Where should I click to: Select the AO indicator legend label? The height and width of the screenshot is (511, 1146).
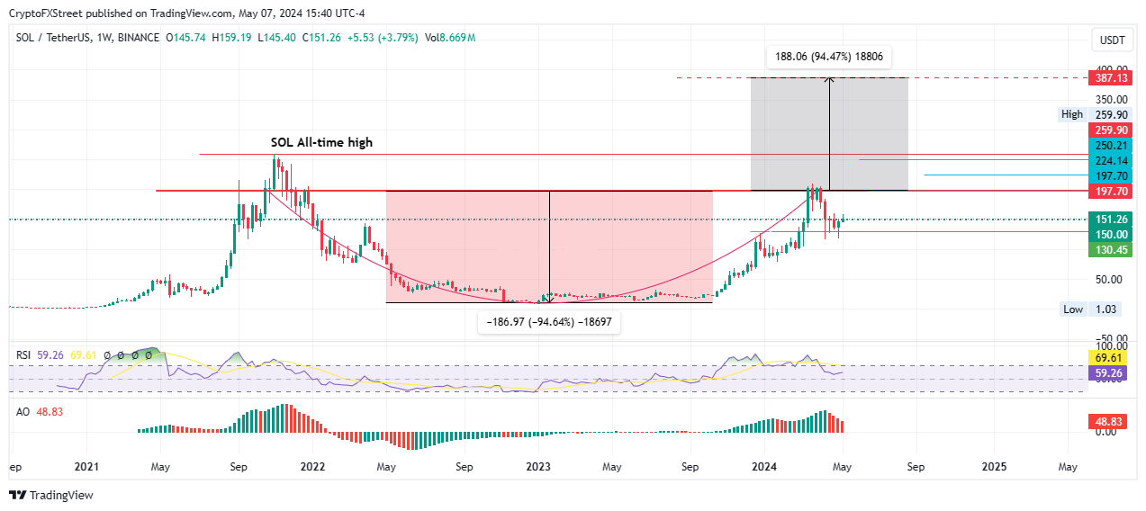[x=23, y=411]
